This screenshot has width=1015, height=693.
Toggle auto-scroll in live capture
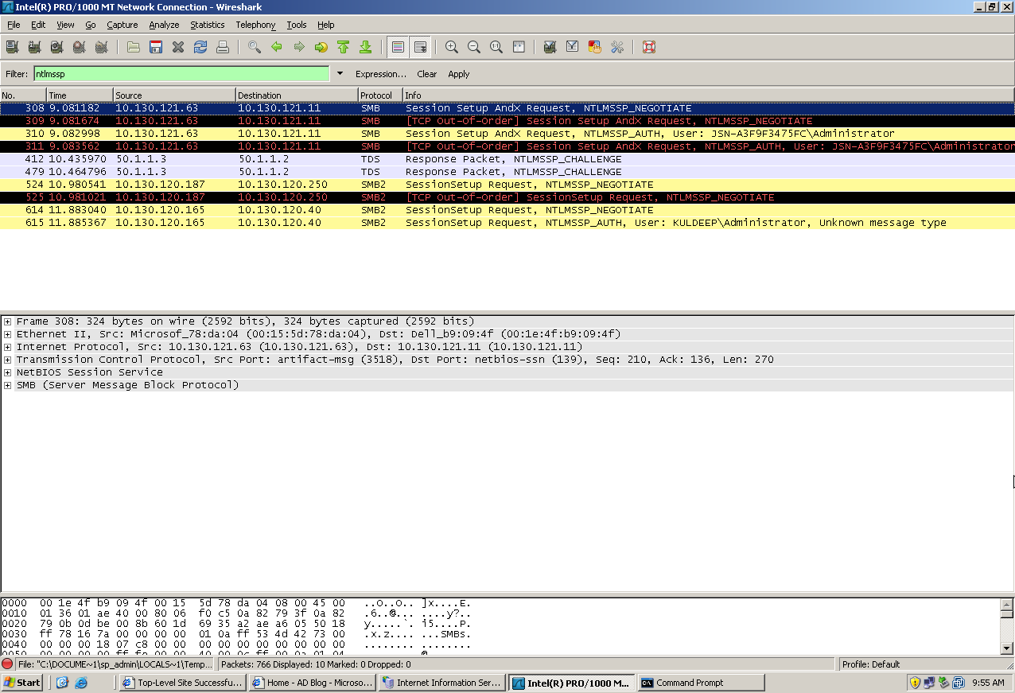419,47
